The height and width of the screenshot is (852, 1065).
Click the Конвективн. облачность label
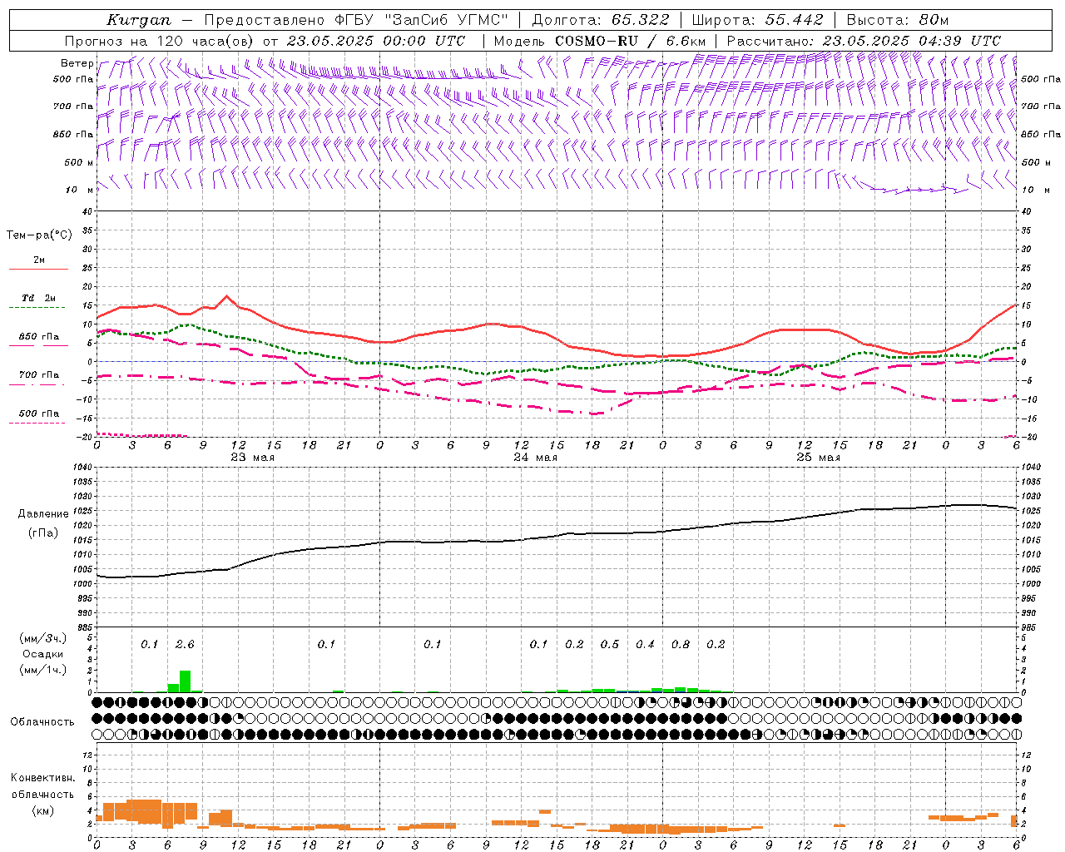42,786
